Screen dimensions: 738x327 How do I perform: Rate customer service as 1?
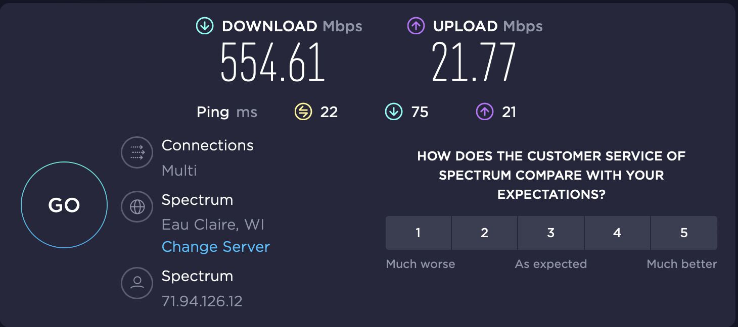click(x=418, y=233)
